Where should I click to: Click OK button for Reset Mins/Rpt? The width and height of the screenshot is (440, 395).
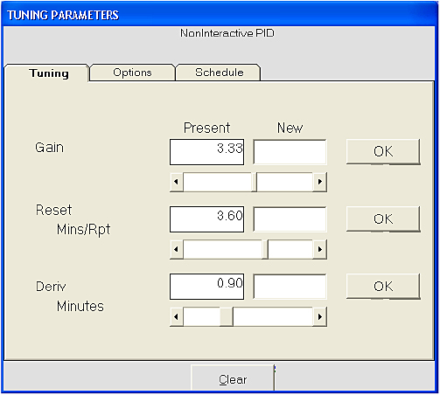(383, 219)
